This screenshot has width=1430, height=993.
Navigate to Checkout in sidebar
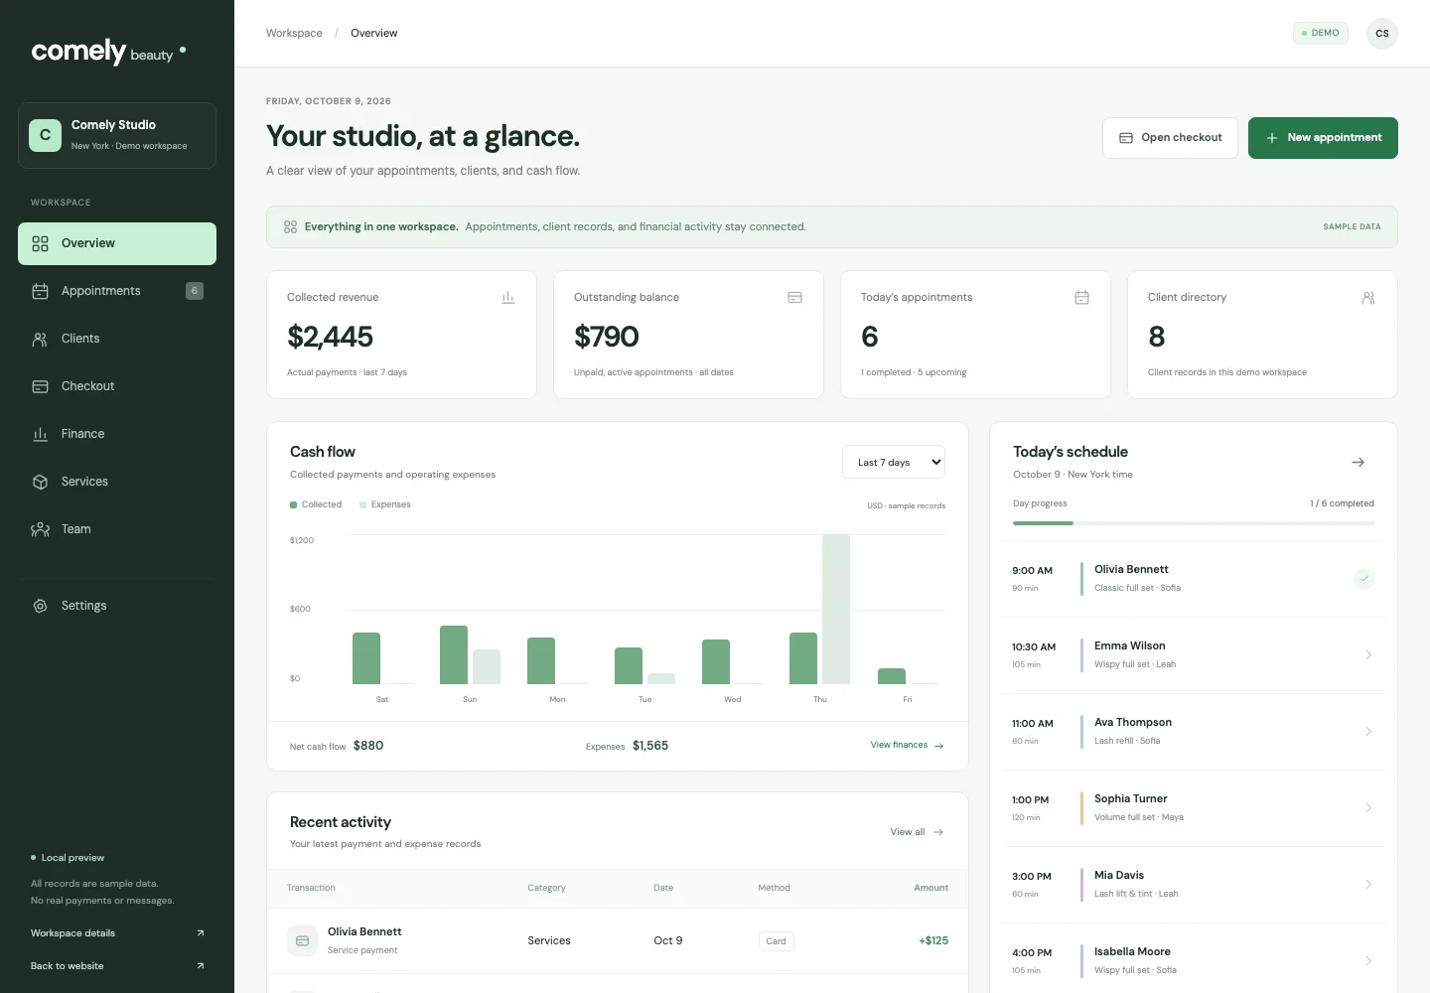[117, 386]
